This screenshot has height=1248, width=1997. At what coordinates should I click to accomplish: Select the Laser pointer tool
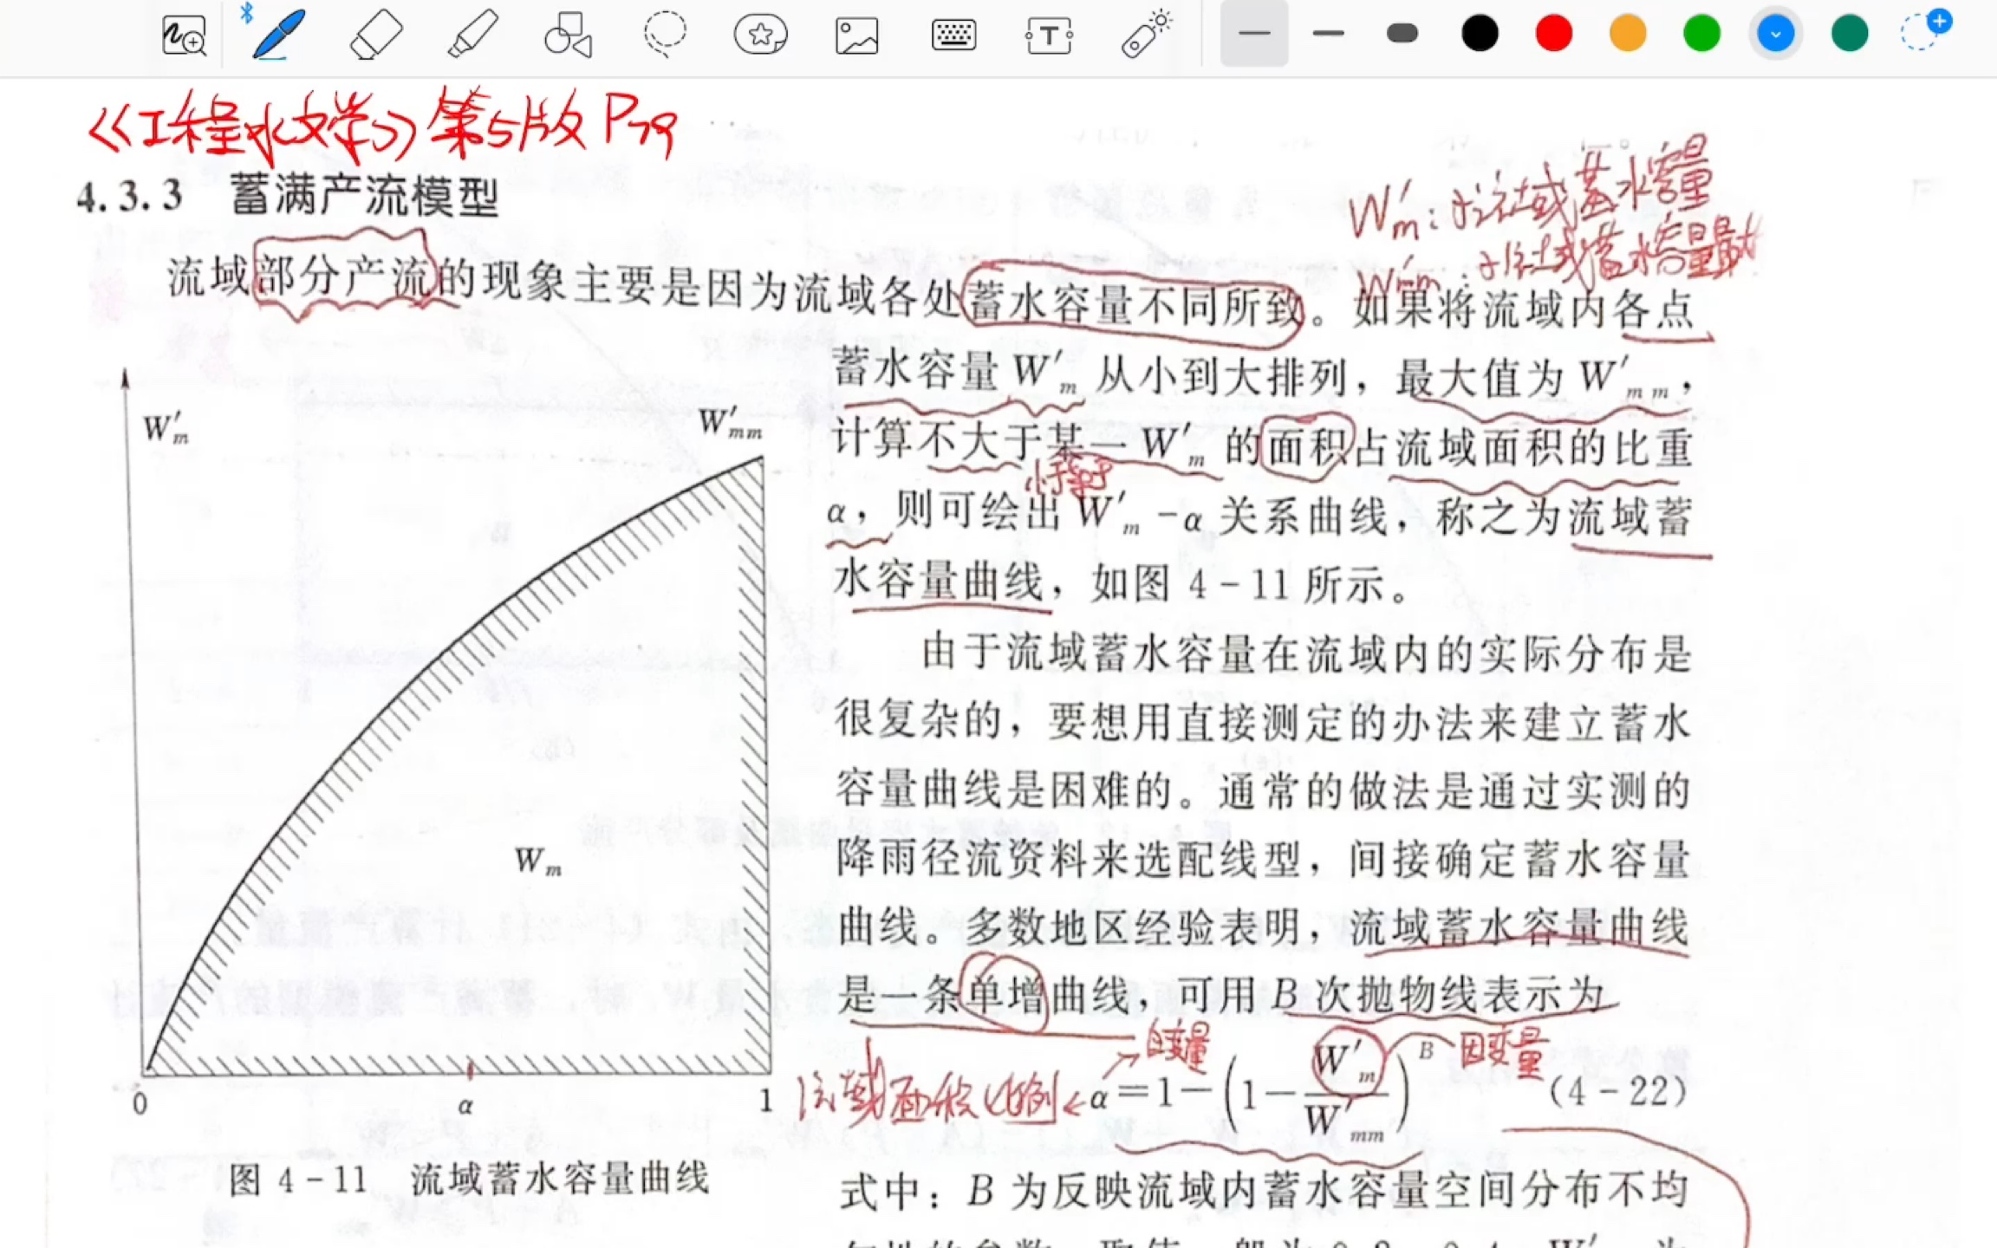pyautogui.click(x=1144, y=35)
